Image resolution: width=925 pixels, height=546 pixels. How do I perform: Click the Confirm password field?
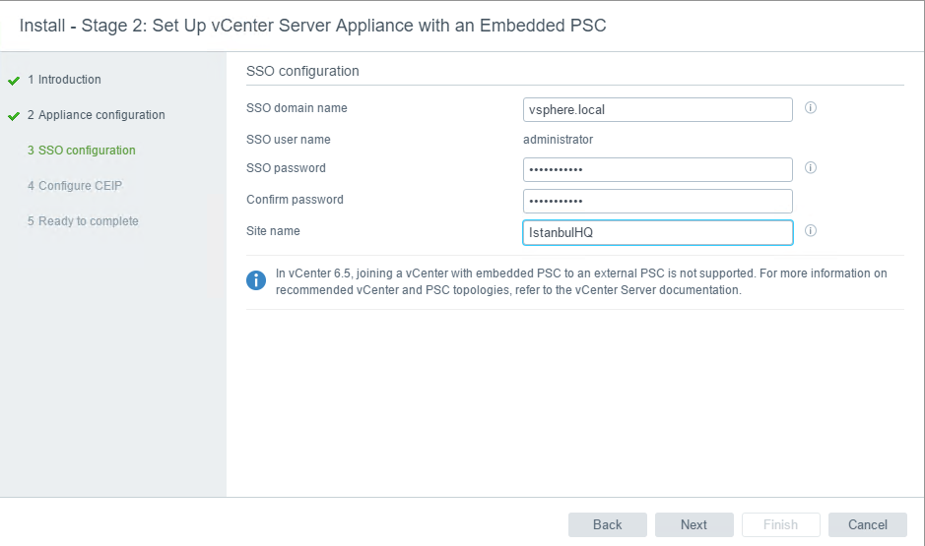658,201
